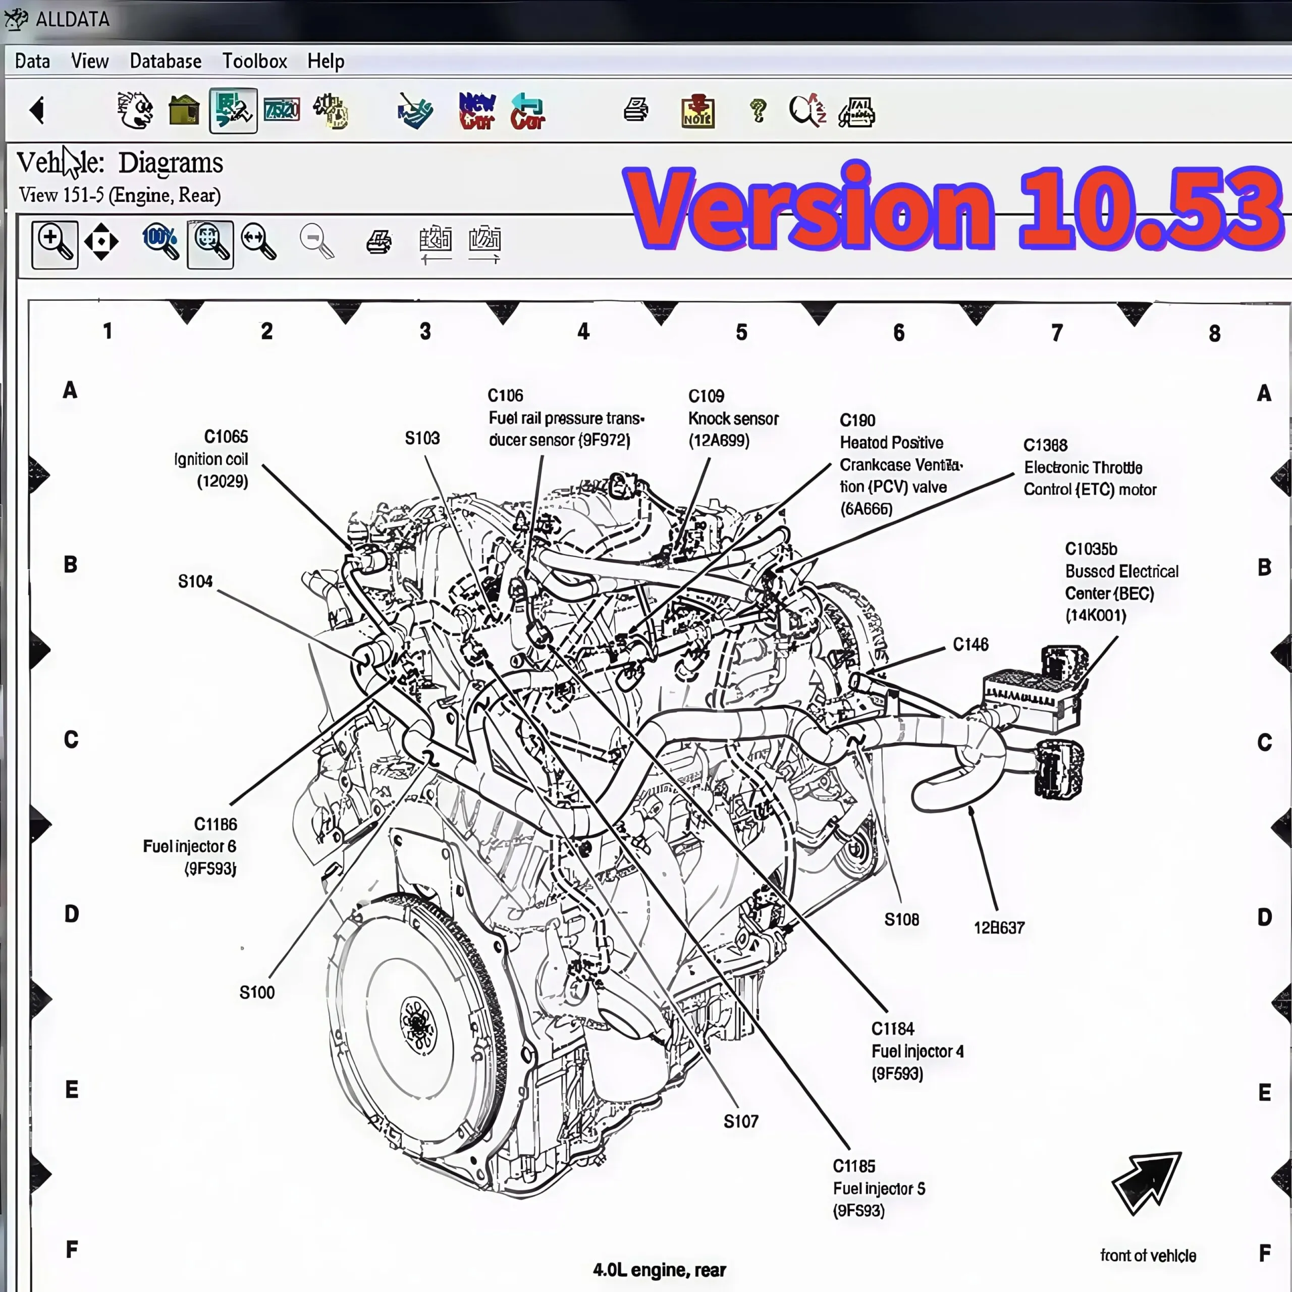
Task: Select the New Car icon
Action: 477,111
